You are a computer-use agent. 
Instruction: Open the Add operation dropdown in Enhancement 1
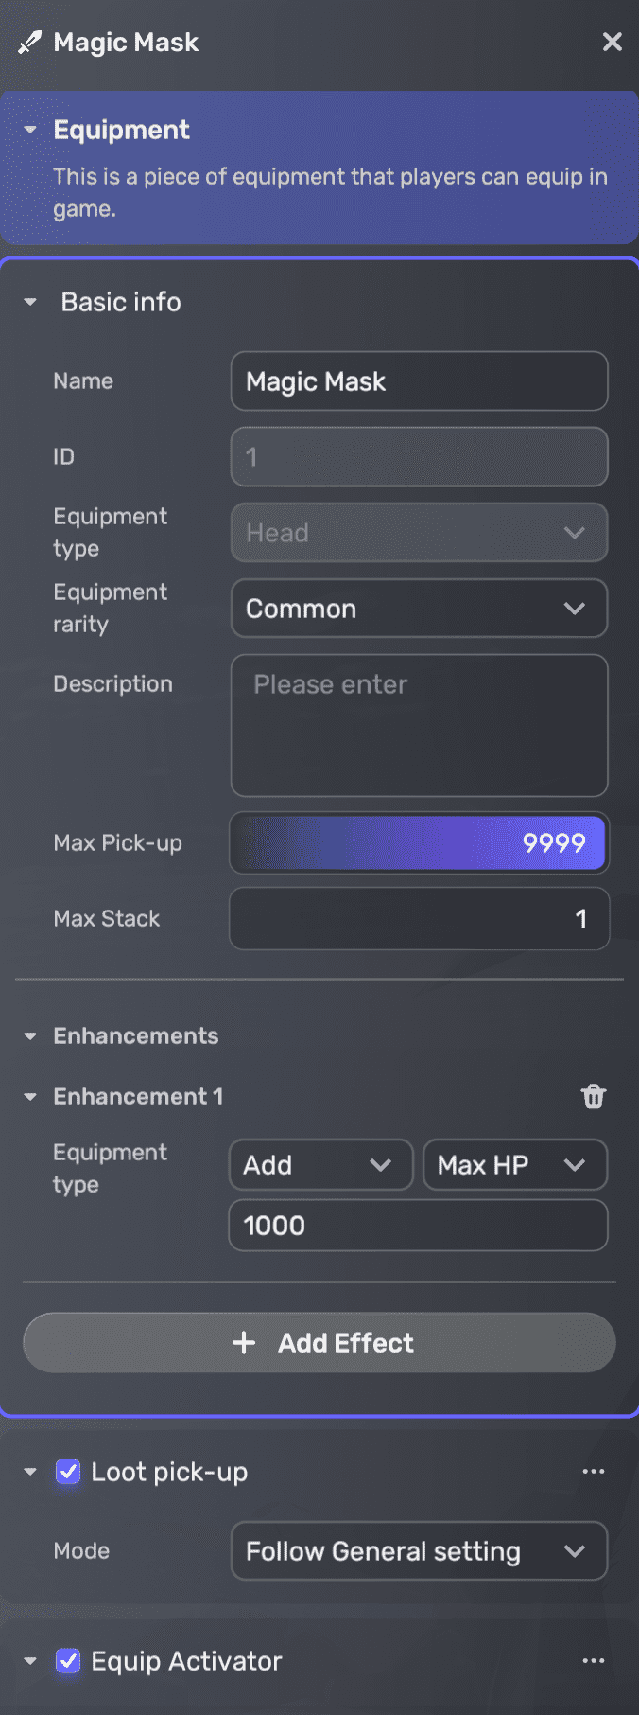320,1165
